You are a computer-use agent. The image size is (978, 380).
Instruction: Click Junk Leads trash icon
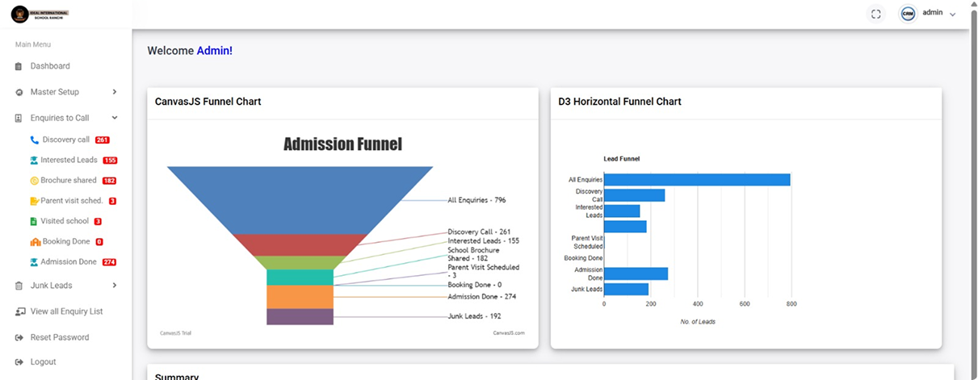[x=19, y=286]
